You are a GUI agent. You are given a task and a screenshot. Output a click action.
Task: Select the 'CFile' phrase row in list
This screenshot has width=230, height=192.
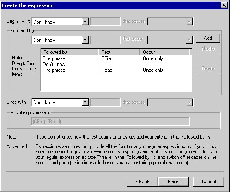[116, 58]
